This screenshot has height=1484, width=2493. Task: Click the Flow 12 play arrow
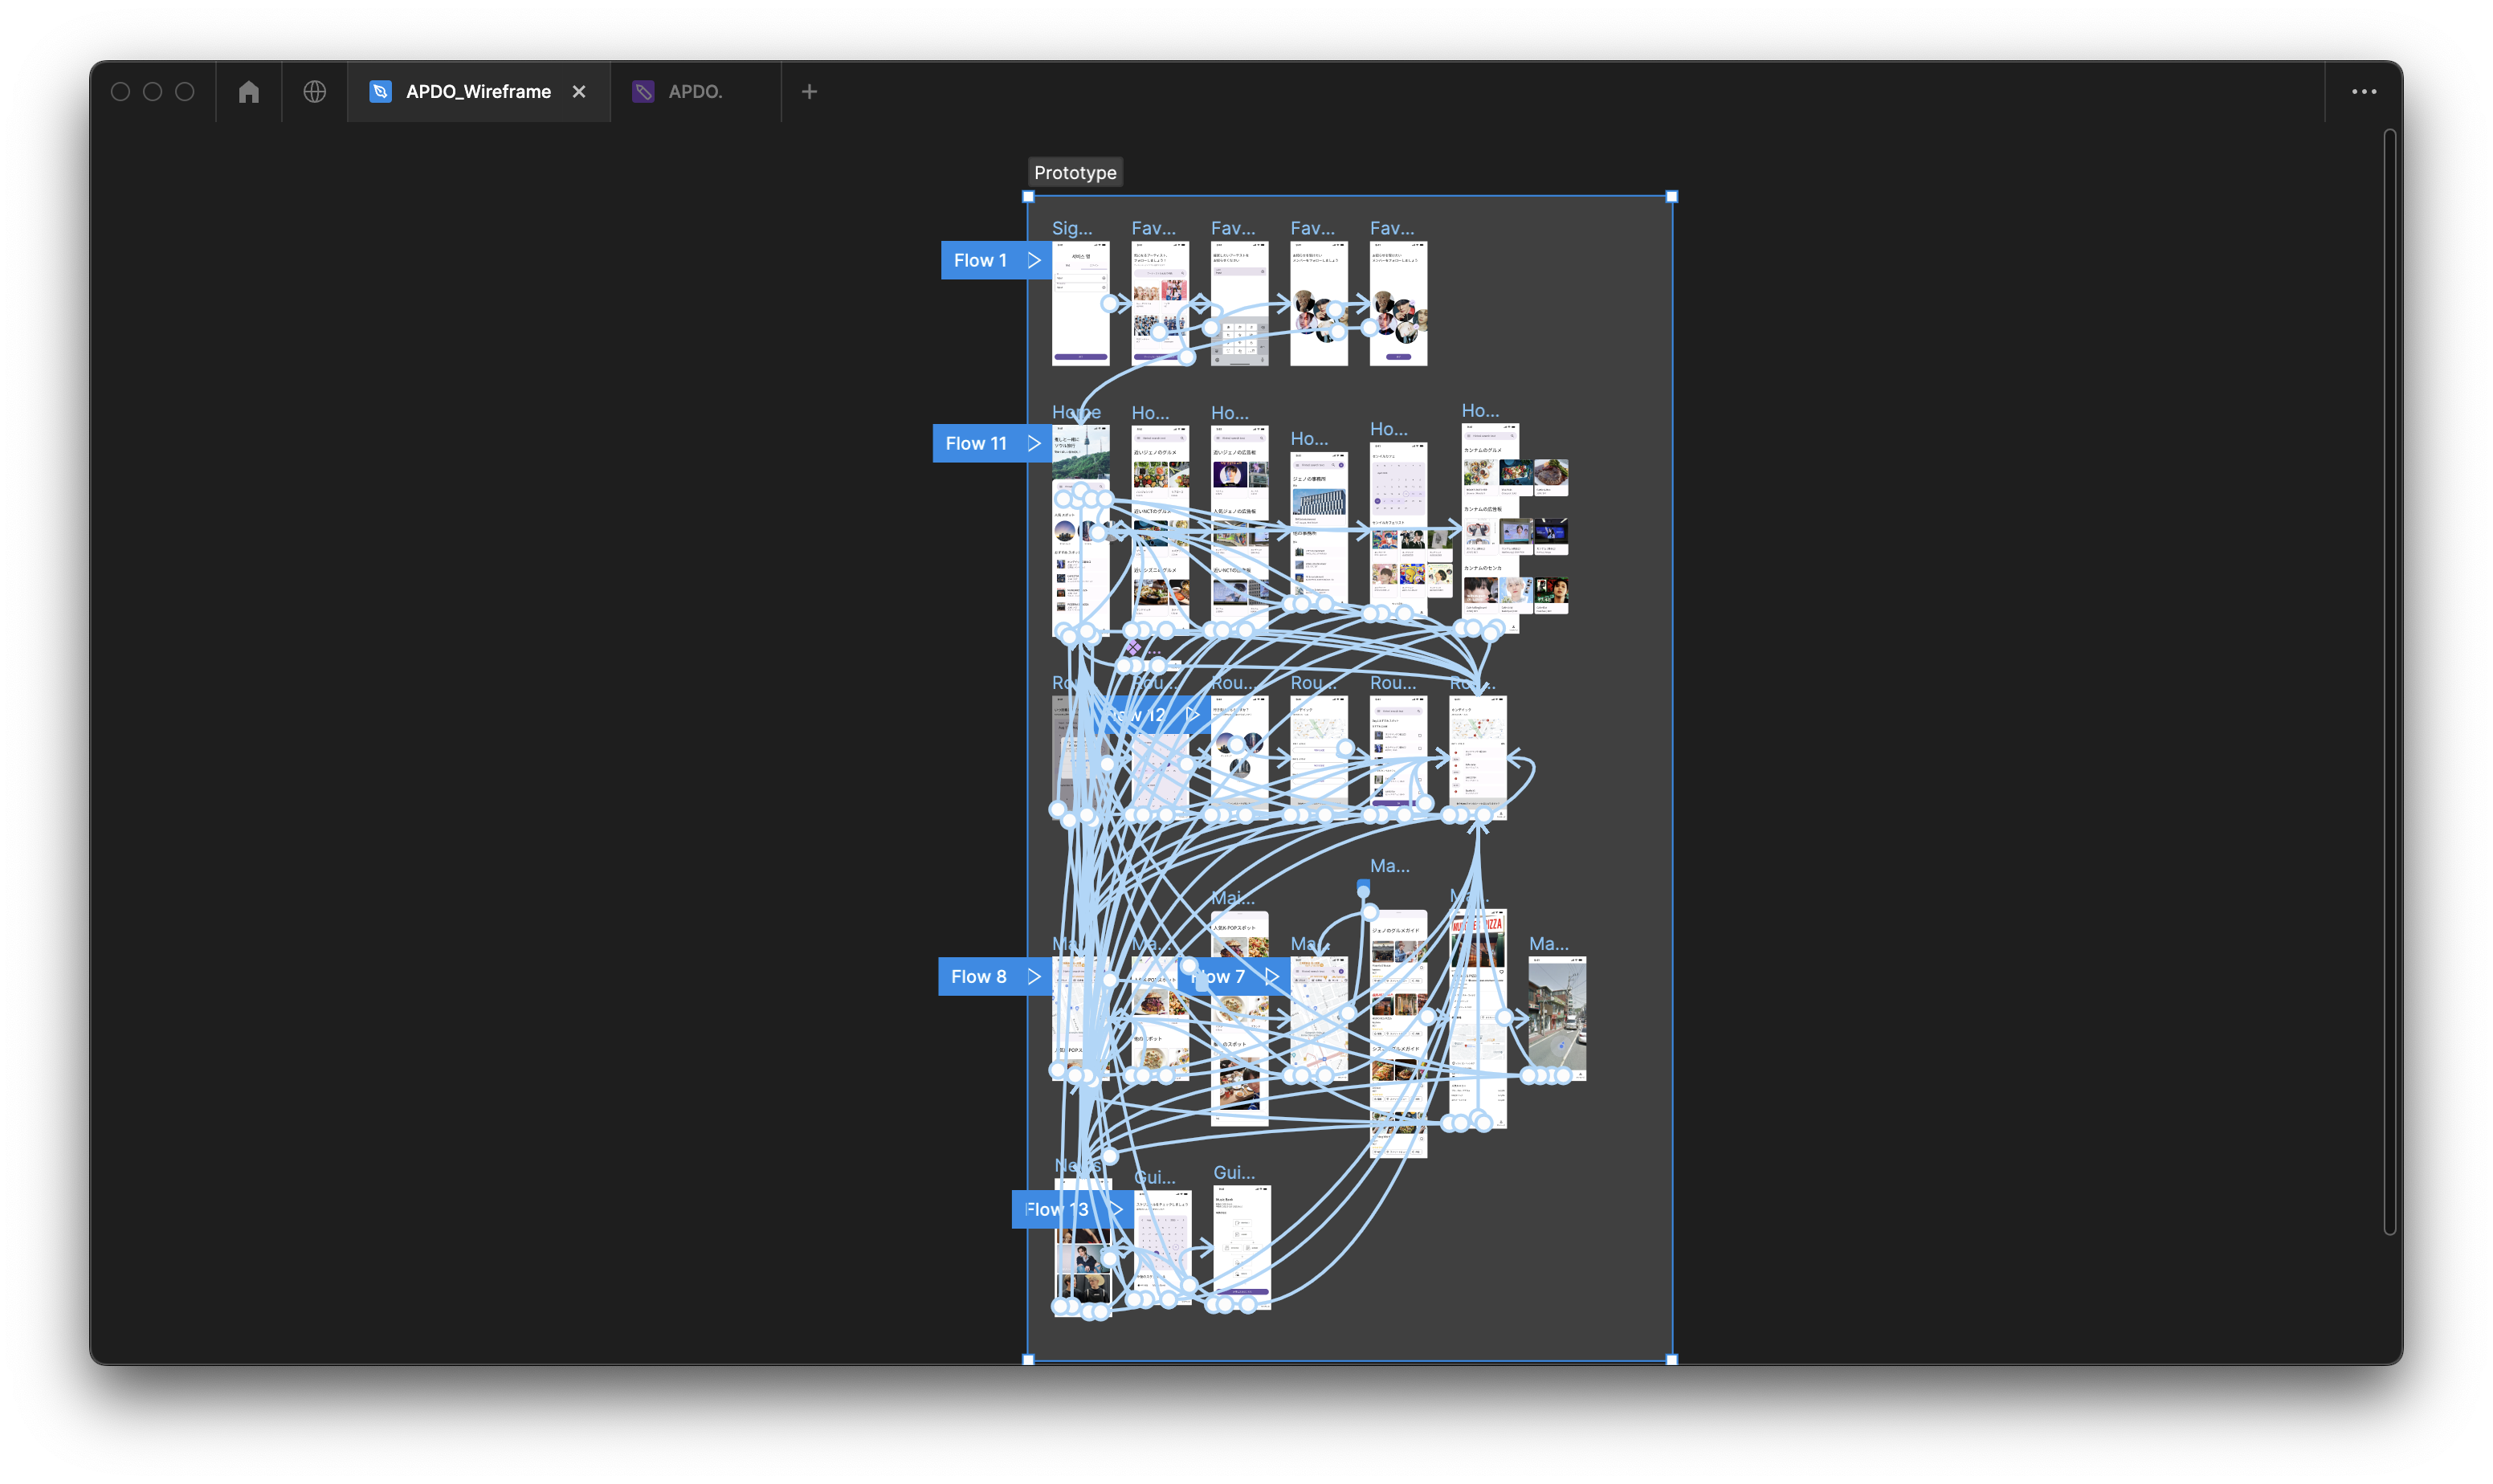point(1192,714)
